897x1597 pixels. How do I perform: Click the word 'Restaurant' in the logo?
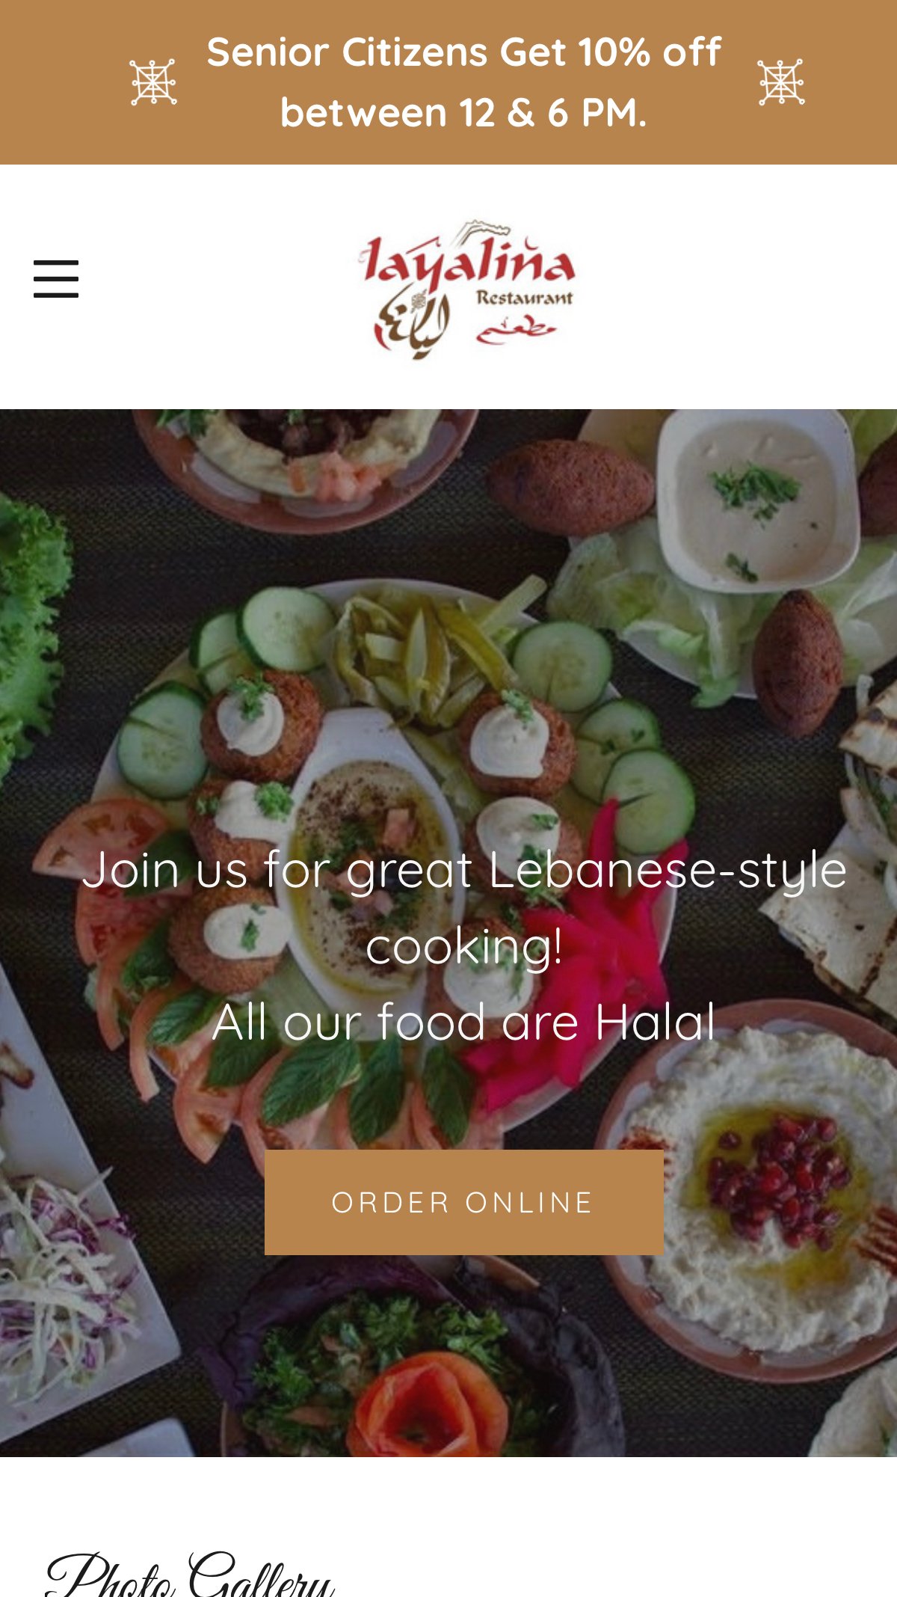525,298
